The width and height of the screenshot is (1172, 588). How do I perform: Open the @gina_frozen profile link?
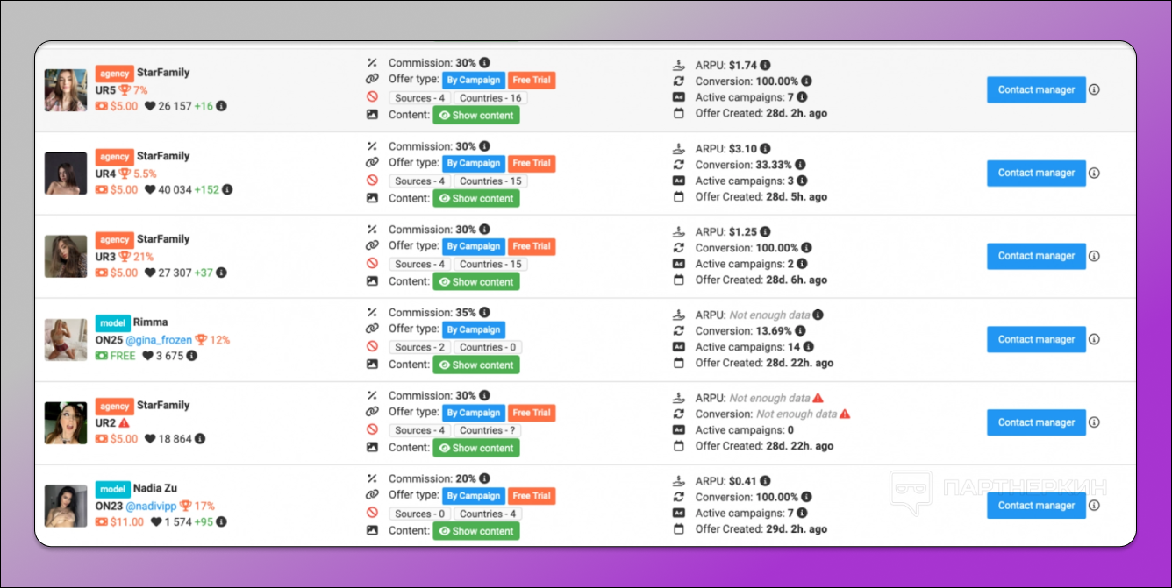tap(158, 340)
